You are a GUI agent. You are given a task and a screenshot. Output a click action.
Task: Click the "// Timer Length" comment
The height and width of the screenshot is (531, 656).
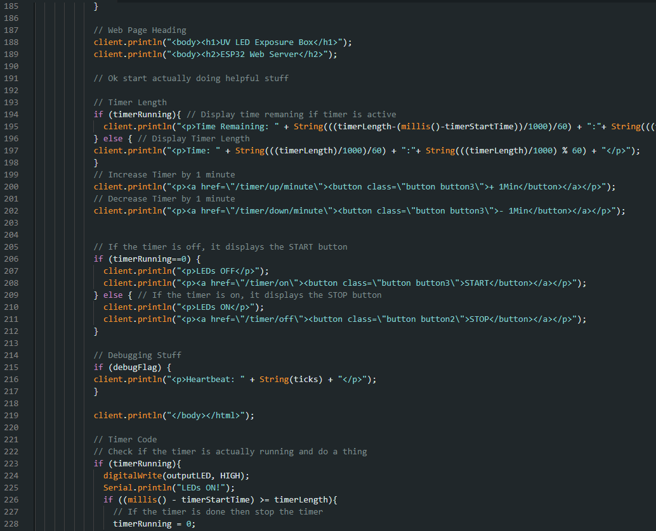tap(130, 103)
